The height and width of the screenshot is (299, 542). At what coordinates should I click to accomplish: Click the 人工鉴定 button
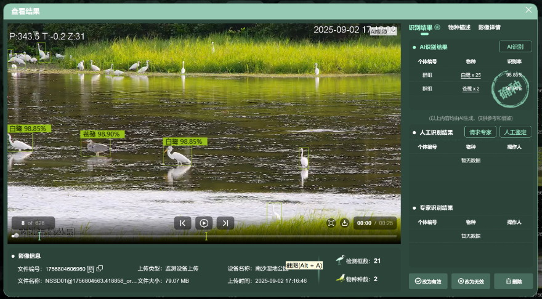[515, 132]
